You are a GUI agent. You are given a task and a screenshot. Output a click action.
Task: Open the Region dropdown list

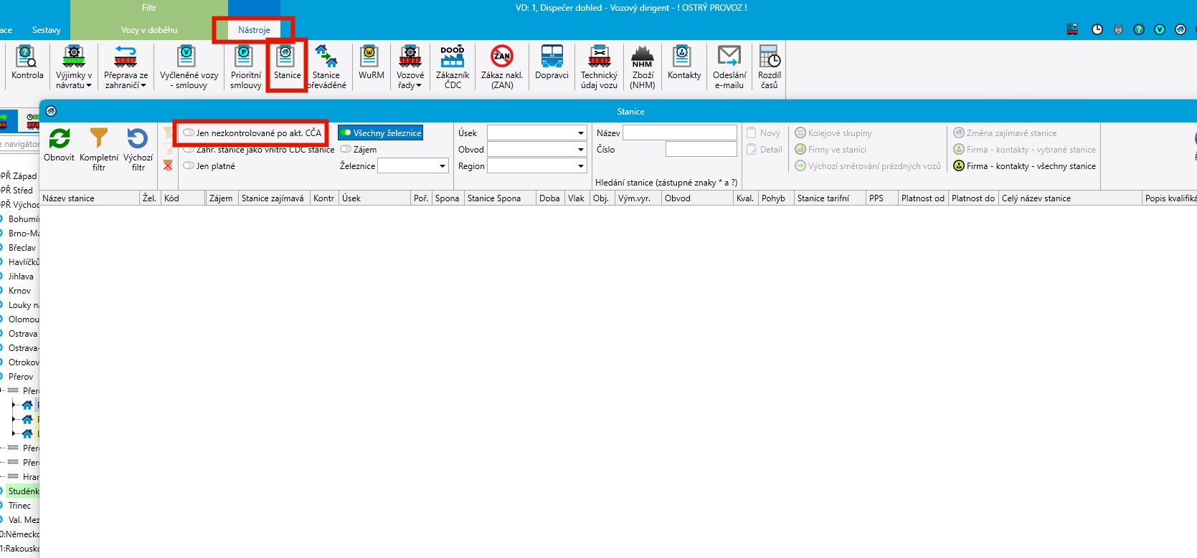pos(580,165)
